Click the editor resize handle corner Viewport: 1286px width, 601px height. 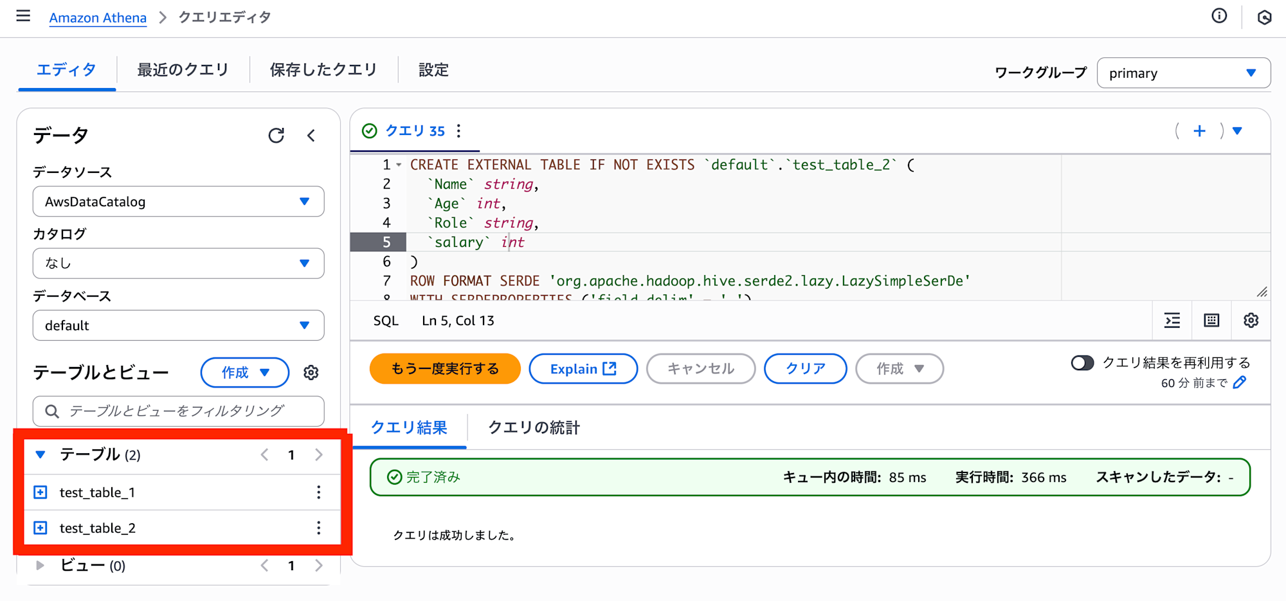(x=1262, y=292)
